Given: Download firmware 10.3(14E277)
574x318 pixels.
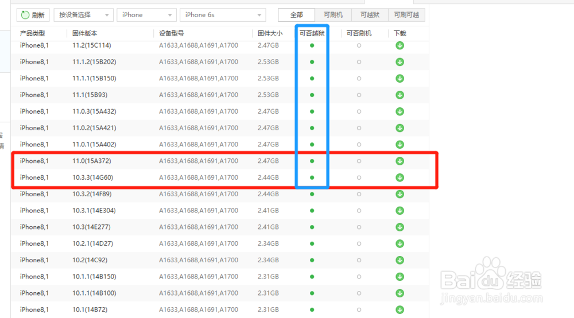Looking at the screenshot, I should pyautogui.click(x=400, y=227).
